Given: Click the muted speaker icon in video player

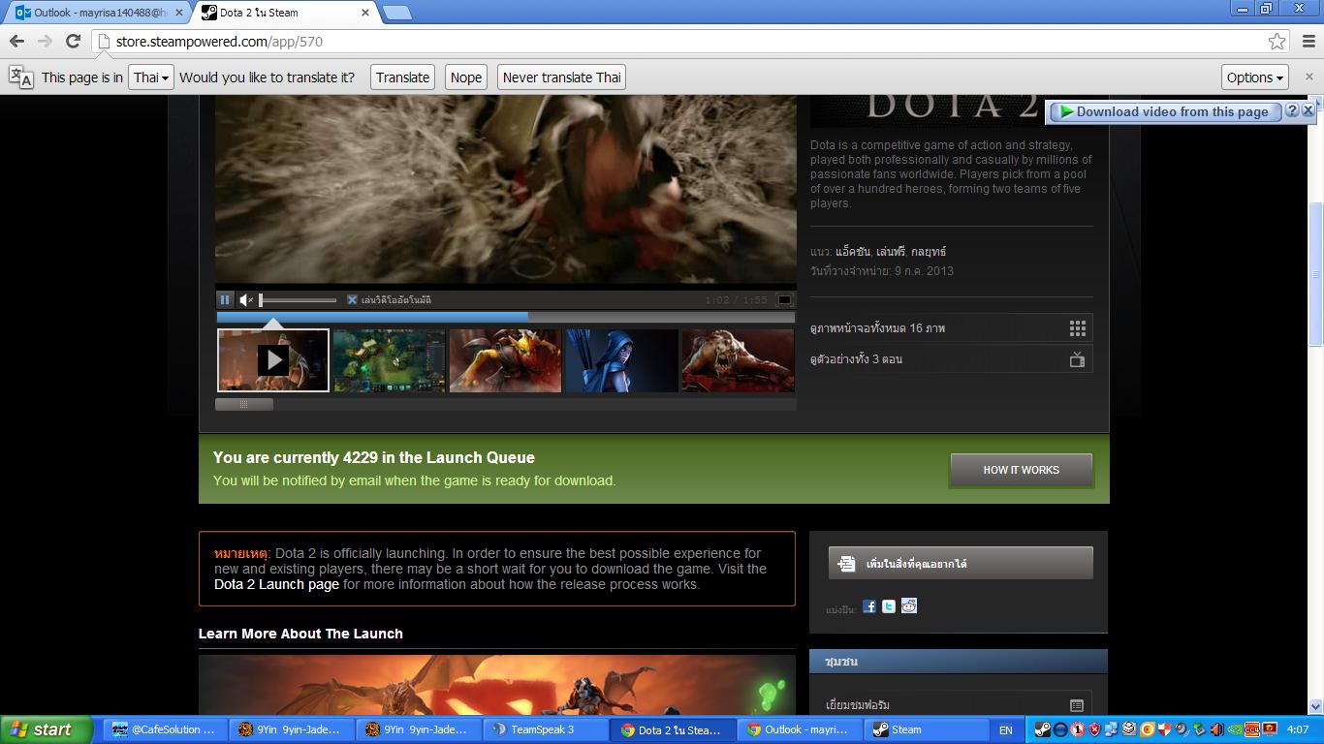Looking at the screenshot, I should click(x=246, y=300).
